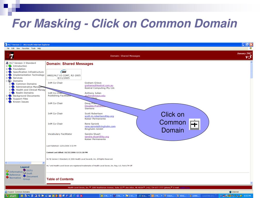
Task: Click the Services book icon
Action: pos(10,78)
